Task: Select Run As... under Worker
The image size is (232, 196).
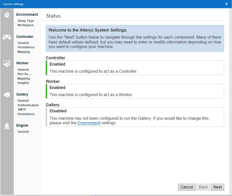Action: pos(24,74)
